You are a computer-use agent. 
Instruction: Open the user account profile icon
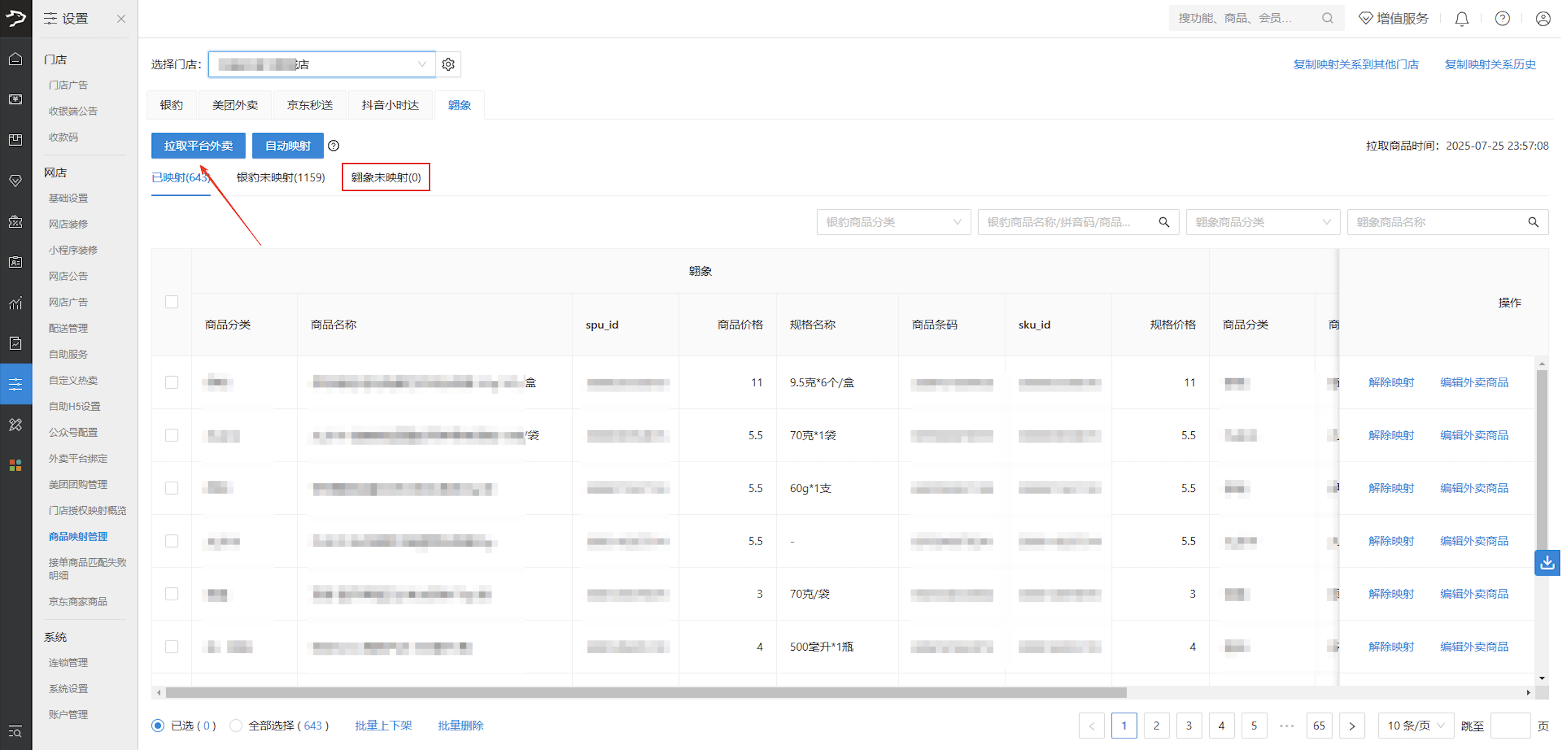[1543, 19]
